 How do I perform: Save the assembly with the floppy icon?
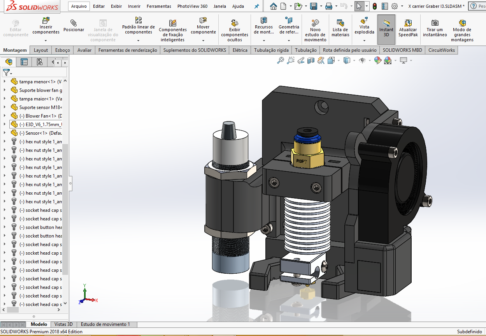[314, 6]
